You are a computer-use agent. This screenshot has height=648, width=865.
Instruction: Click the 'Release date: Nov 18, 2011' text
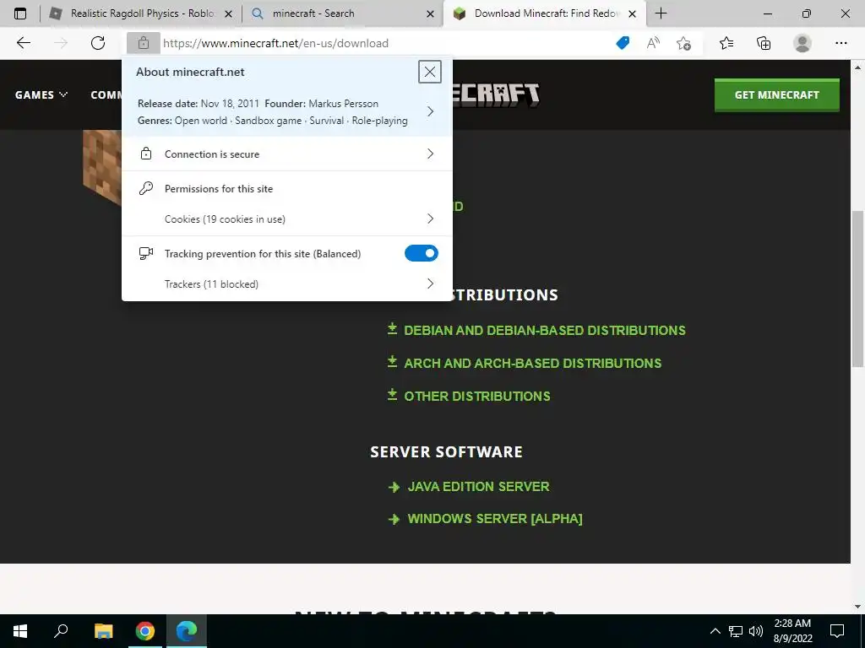pyautogui.click(x=198, y=104)
